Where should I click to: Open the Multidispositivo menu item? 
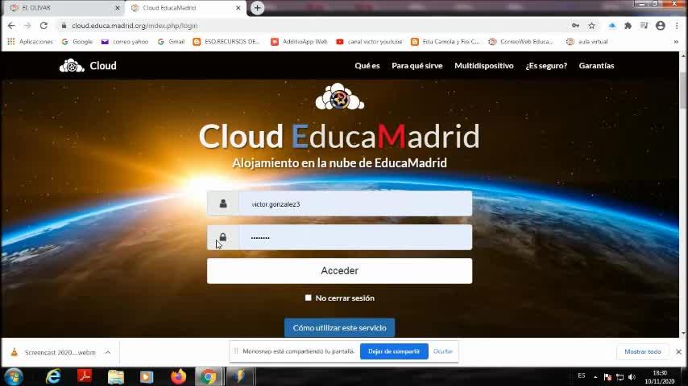pos(484,66)
